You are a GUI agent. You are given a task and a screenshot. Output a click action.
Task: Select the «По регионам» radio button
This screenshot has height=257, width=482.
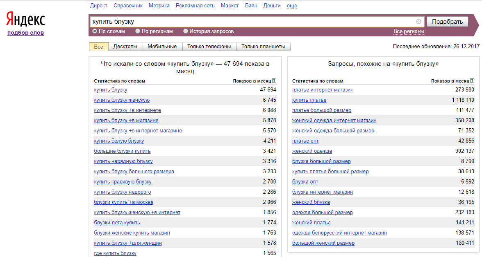click(138, 30)
